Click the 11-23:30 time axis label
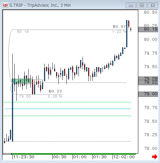160x163 pixels. (x=24, y=157)
